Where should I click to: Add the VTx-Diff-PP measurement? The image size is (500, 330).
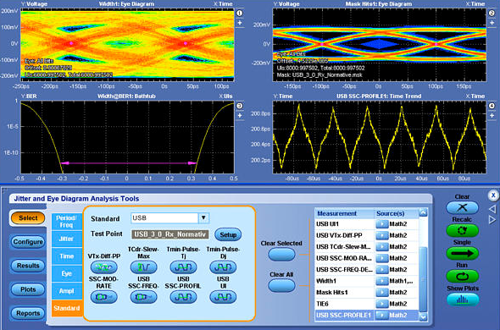click(103, 267)
